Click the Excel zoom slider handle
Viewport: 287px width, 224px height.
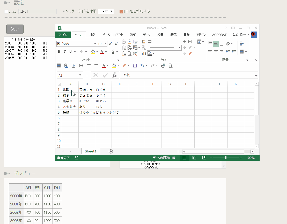[x=226, y=158]
